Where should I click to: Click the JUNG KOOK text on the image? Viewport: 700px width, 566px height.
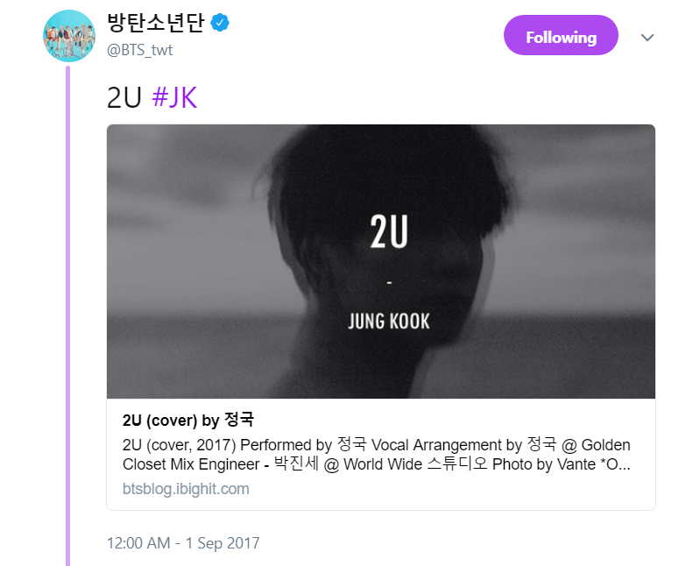pyautogui.click(x=389, y=321)
